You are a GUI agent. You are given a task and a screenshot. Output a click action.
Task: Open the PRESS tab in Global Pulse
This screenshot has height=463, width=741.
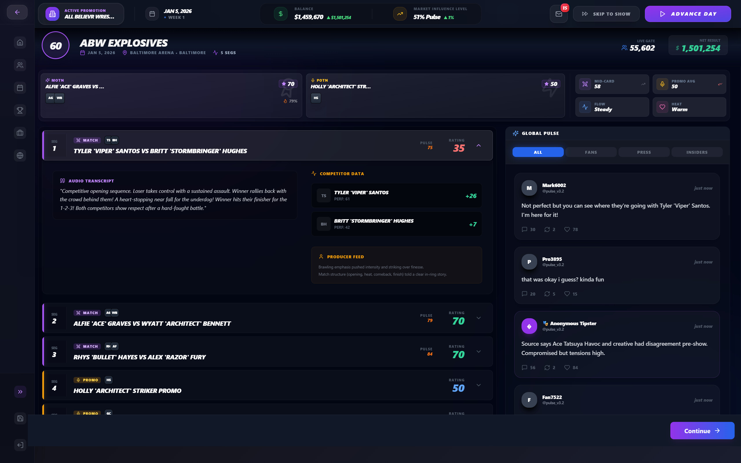click(x=644, y=152)
